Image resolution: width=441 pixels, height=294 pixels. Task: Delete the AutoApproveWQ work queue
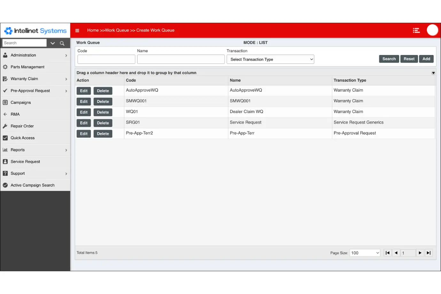click(103, 91)
